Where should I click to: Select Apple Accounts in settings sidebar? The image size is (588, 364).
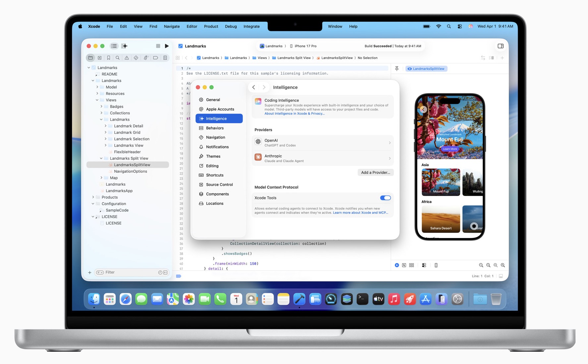(219, 109)
